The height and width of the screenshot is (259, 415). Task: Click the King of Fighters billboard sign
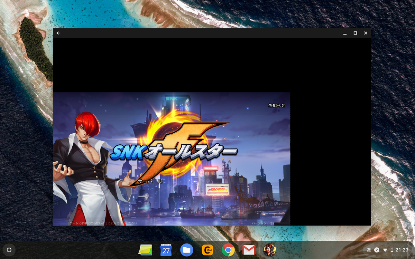point(217,189)
